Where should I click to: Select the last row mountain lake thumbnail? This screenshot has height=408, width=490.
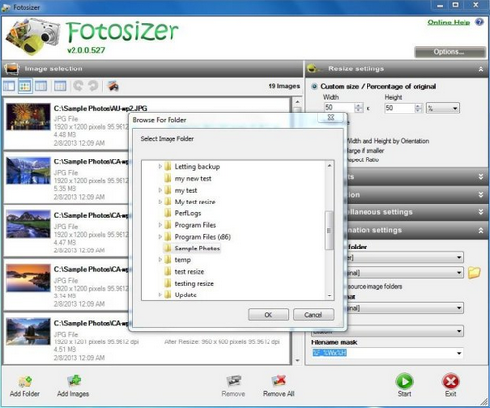point(28,332)
